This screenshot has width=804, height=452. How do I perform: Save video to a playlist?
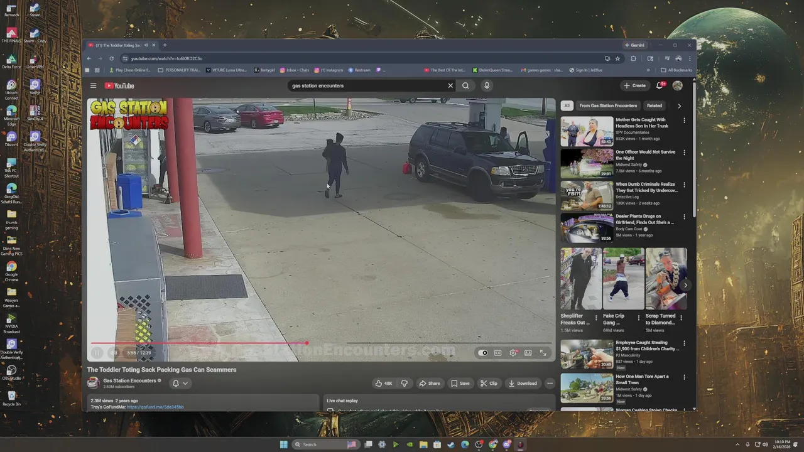coord(460,384)
